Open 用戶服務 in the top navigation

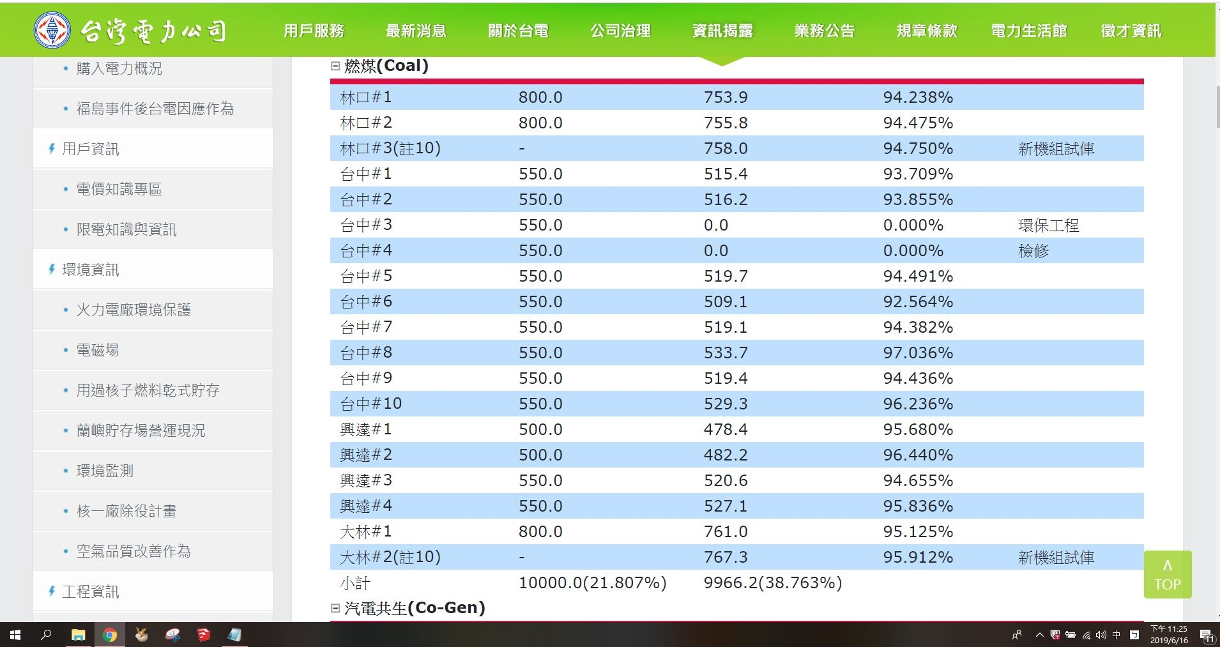click(314, 31)
